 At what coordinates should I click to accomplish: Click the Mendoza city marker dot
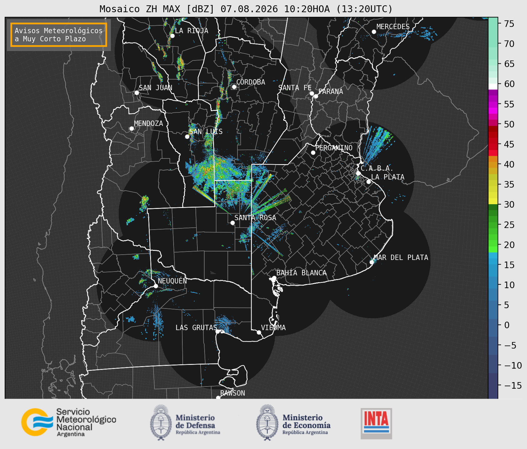pos(132,129)
